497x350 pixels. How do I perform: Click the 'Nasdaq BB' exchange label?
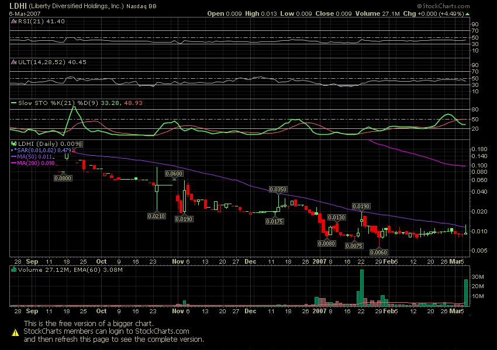click(x=141, y=6)
